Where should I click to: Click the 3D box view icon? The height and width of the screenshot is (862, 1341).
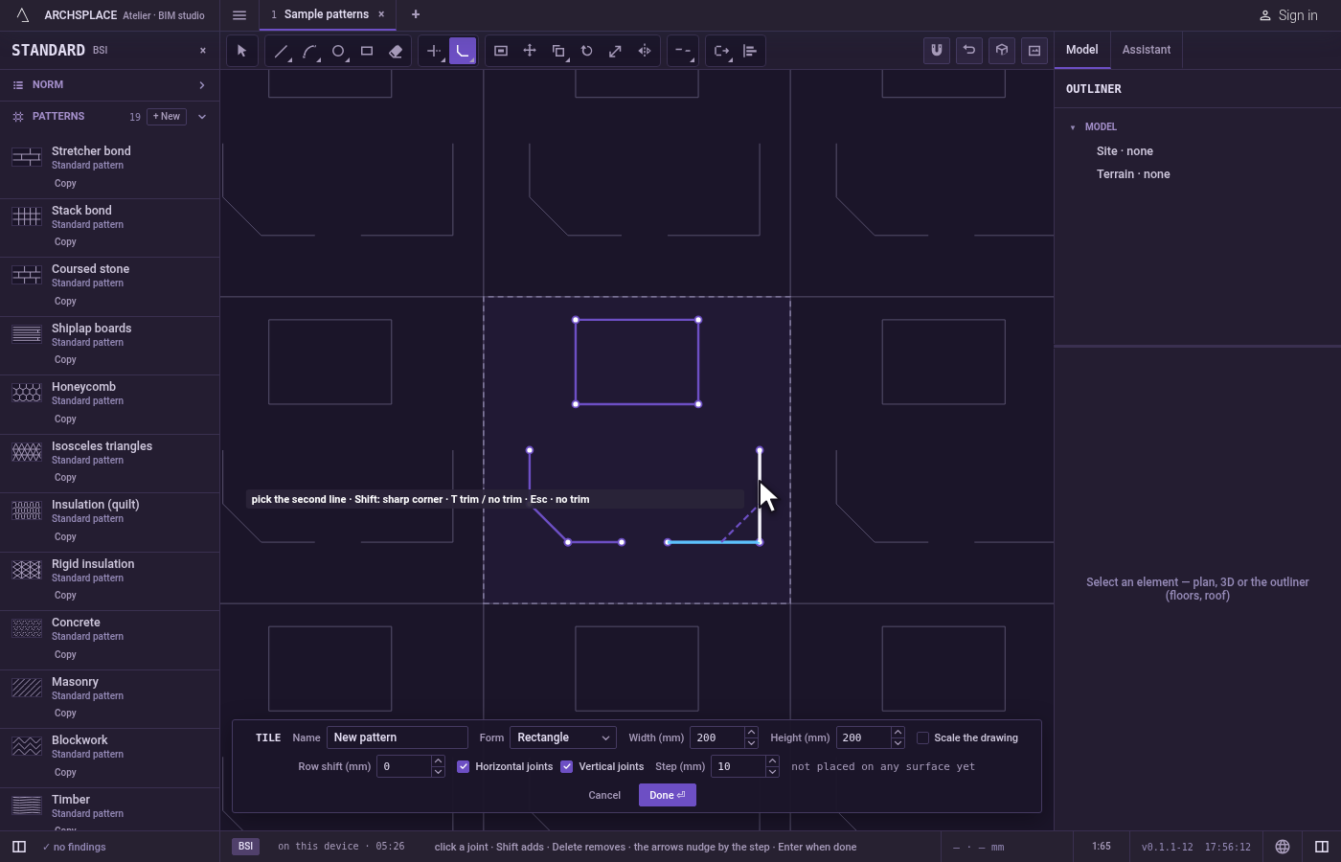pyautogui.click(x=1002, y=51)
